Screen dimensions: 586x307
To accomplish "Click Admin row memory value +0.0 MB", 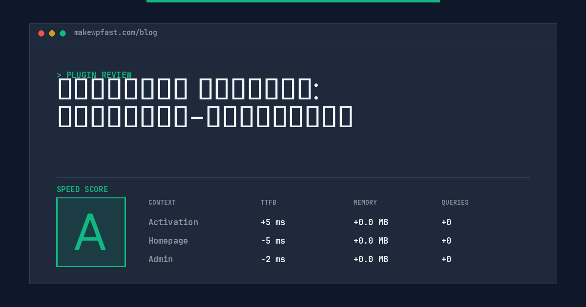I will tap(371, 259).
